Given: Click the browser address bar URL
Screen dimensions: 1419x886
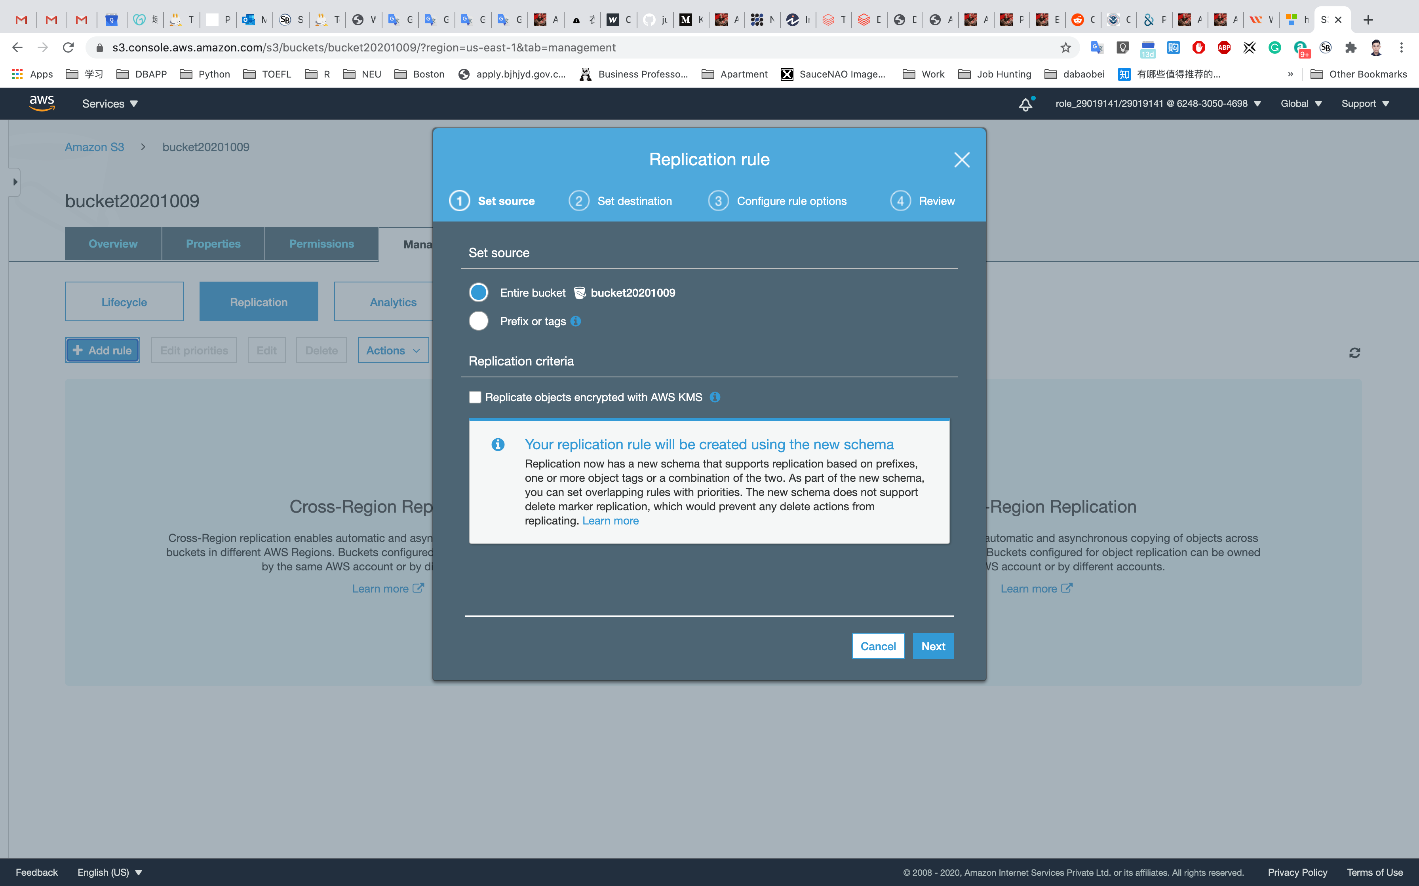Looking at the screenshot, I should click(363, 47).
